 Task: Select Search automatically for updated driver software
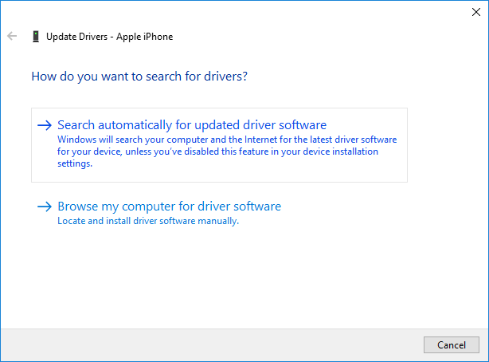pyautogui.click(x=192, y=125)
